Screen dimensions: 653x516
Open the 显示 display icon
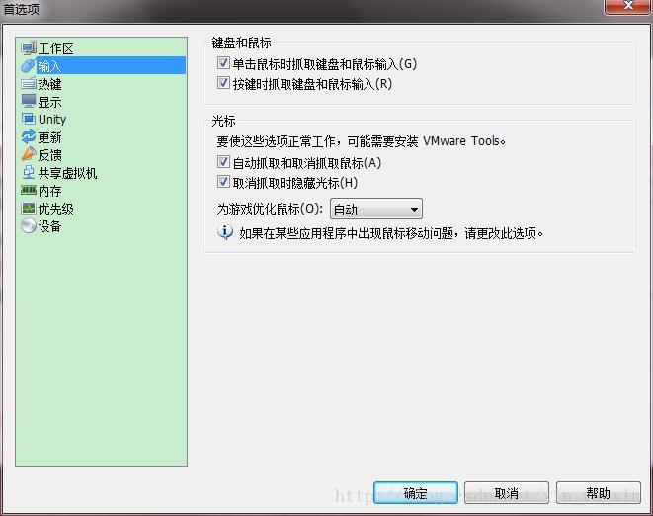(x=29, y=101)
